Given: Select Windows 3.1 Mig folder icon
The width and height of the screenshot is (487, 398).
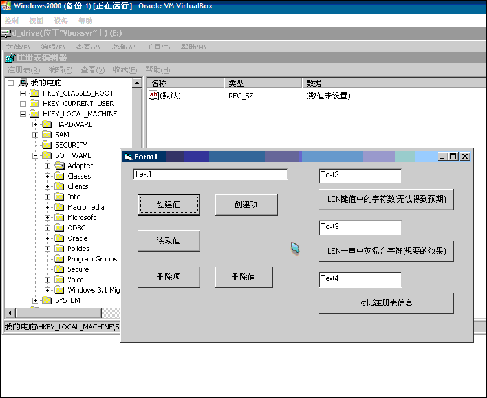Looking at the screenshot, I should pos(60,290).
